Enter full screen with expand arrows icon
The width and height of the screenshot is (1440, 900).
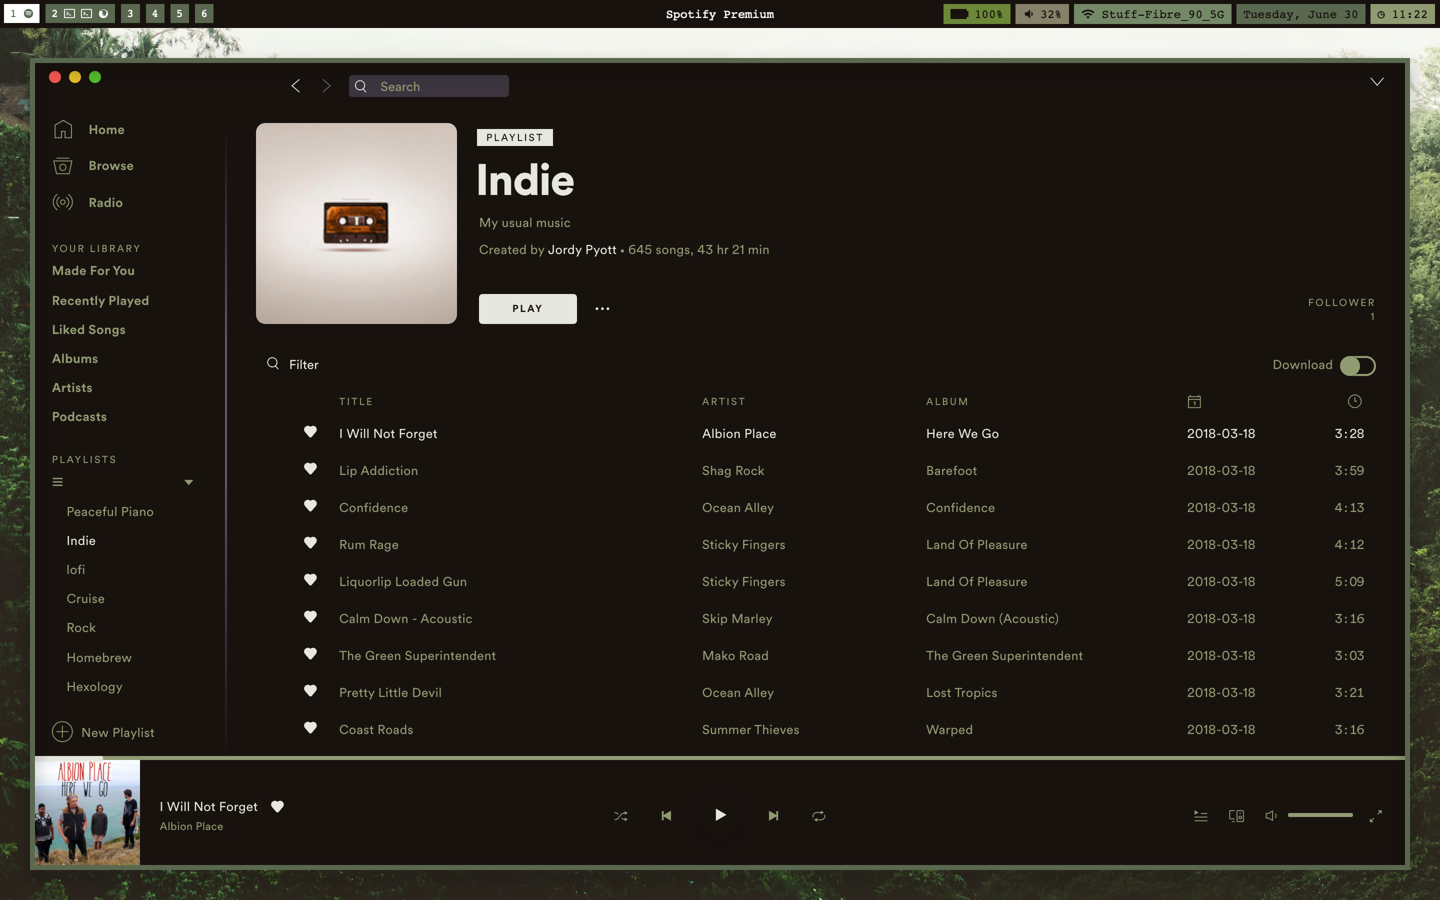click(x=1375, y=816)
